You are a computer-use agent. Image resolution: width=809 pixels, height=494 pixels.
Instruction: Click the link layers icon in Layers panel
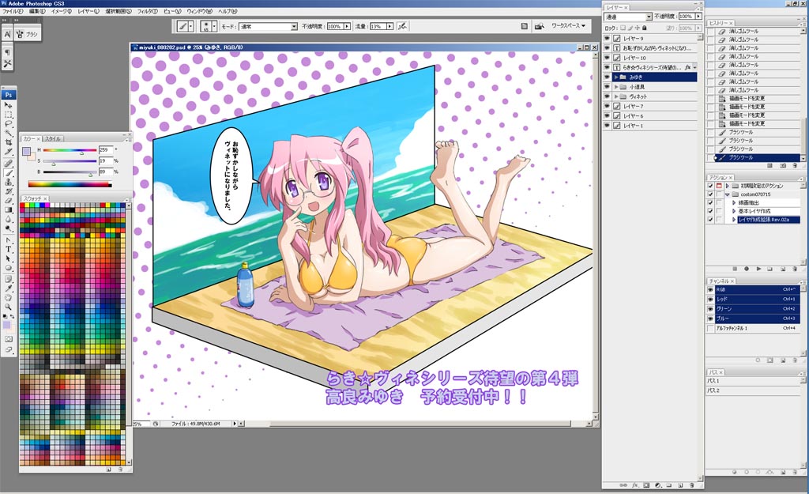pyautogui.click(x=623, y=485)
